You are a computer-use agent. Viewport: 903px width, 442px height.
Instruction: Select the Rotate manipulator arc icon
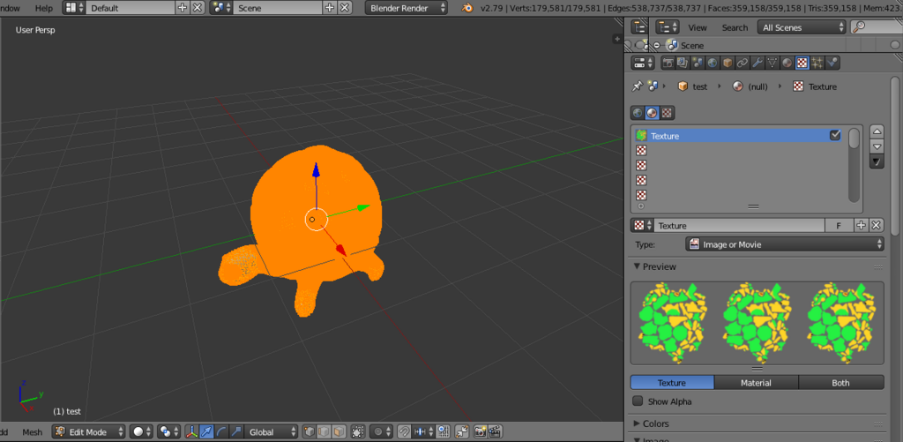[x=221, y=431]
